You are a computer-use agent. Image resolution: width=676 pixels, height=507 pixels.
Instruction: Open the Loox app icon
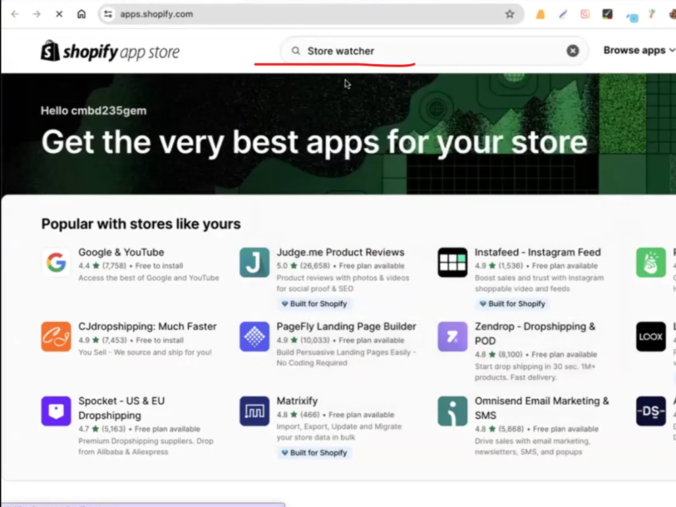pos(650,336)
